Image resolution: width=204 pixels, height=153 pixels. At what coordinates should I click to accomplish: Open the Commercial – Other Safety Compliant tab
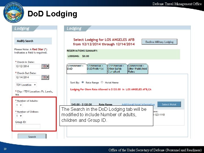coord(117,69)
